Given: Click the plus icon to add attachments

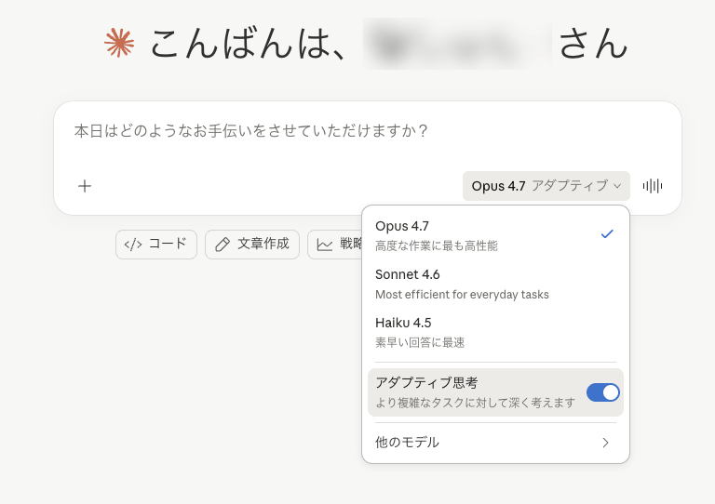Looking at the screenshot, I should (85, 186).
